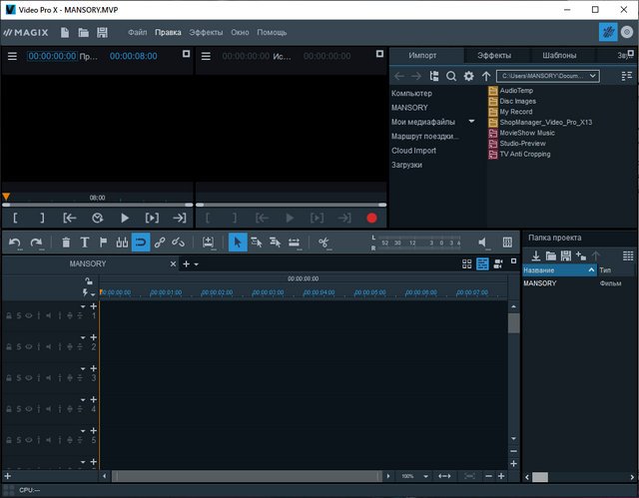Toggle the magnet snapping button
Screen dimensions: 639x498
click(x=141, y=242)
